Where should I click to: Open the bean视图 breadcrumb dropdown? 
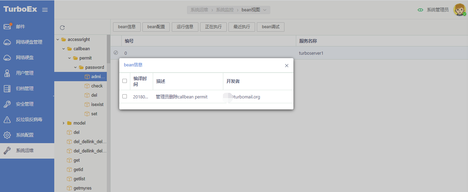265,10
